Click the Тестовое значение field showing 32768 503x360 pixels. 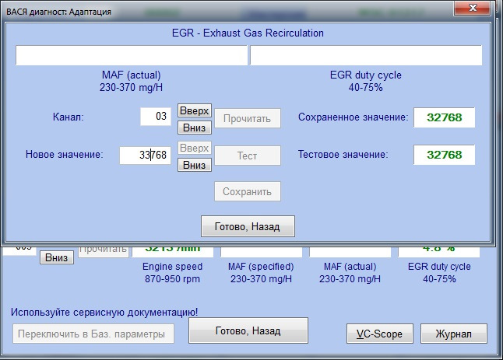pos(444,155)
